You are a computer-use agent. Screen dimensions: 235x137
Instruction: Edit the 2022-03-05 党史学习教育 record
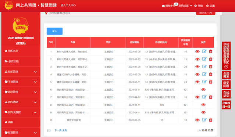[204, 120]
